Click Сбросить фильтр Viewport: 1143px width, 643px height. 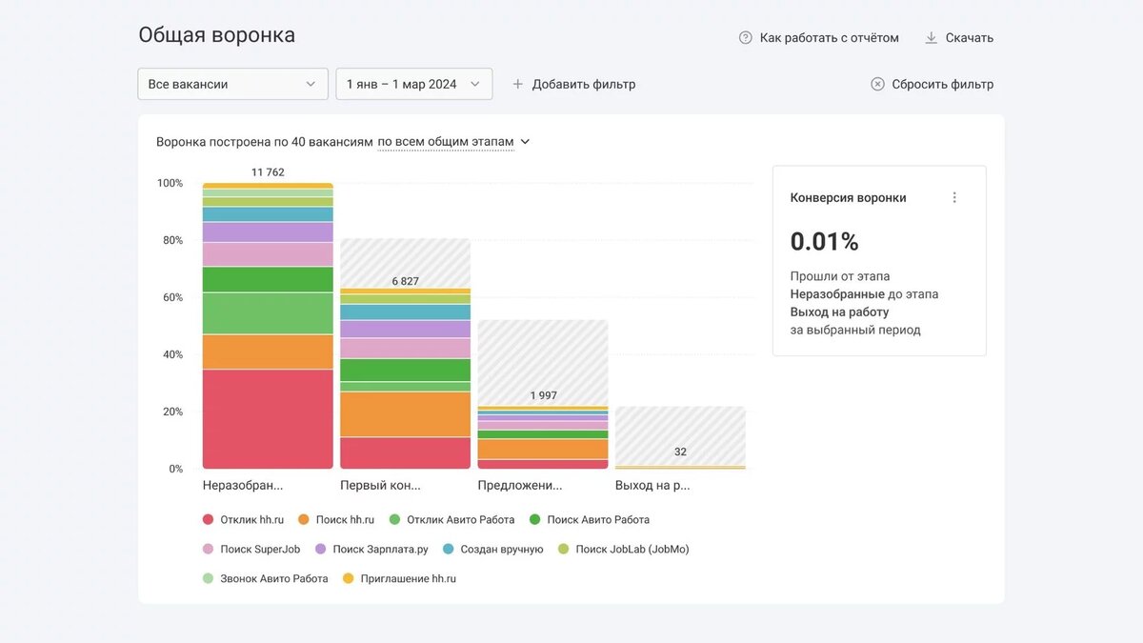[x=942, y=84]
